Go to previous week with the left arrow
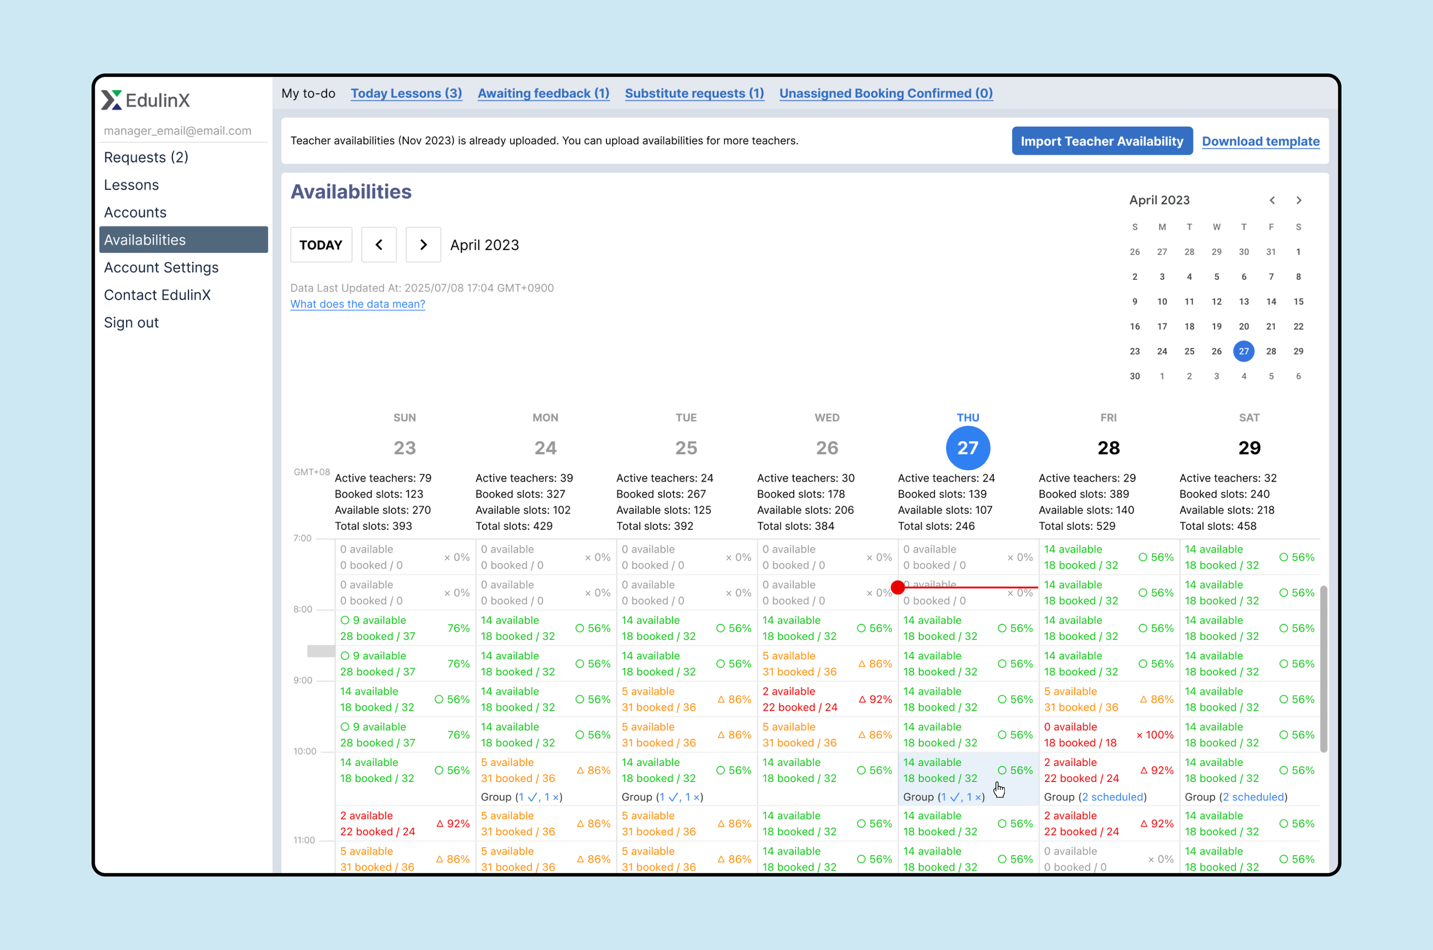 (x=378, y=245)
